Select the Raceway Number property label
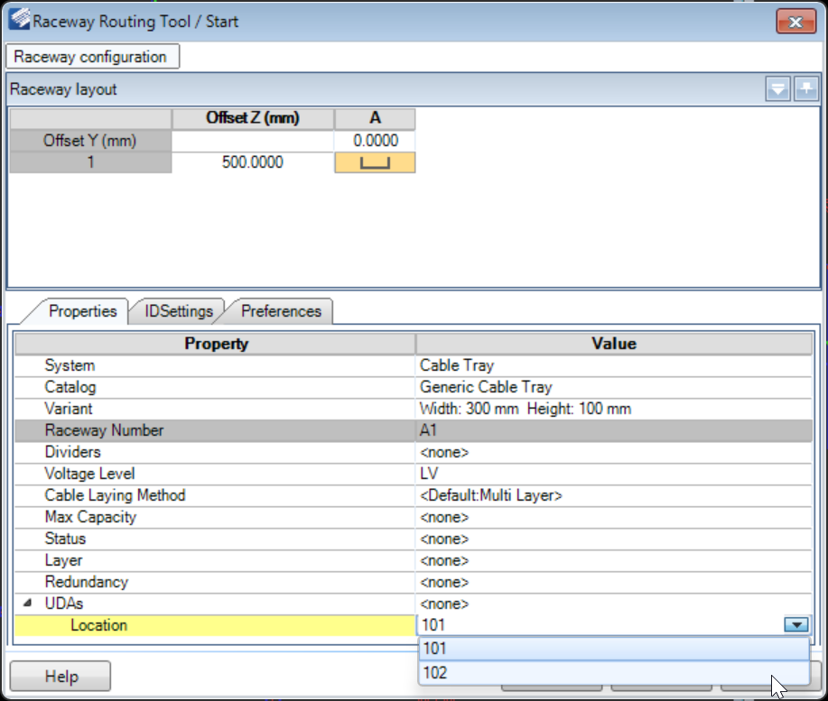Screen dimensions: 828x701 point(104,430)
